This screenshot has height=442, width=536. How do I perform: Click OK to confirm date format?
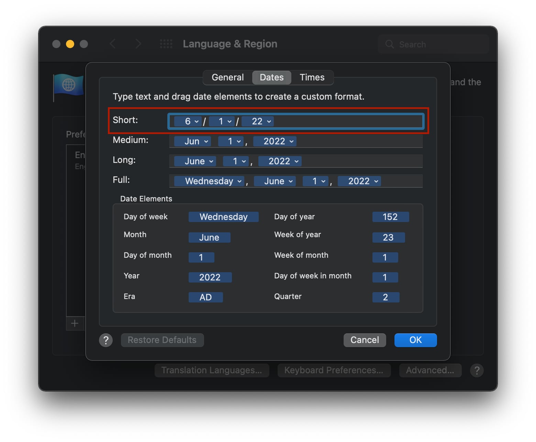[415, 340]
